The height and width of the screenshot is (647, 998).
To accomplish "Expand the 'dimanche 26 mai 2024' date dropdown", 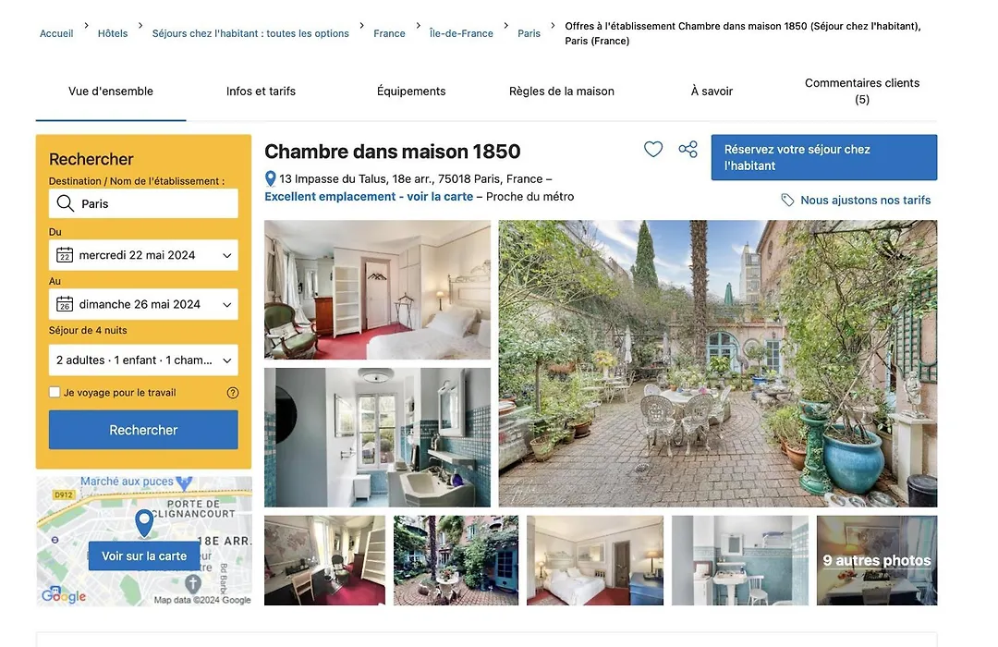I will [x=143, y=304].
